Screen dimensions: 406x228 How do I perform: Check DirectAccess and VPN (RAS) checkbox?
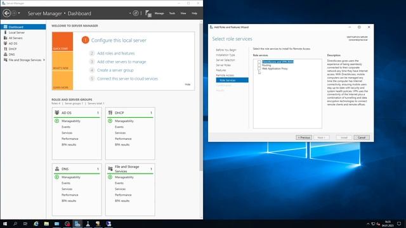(x=259, y=62)
